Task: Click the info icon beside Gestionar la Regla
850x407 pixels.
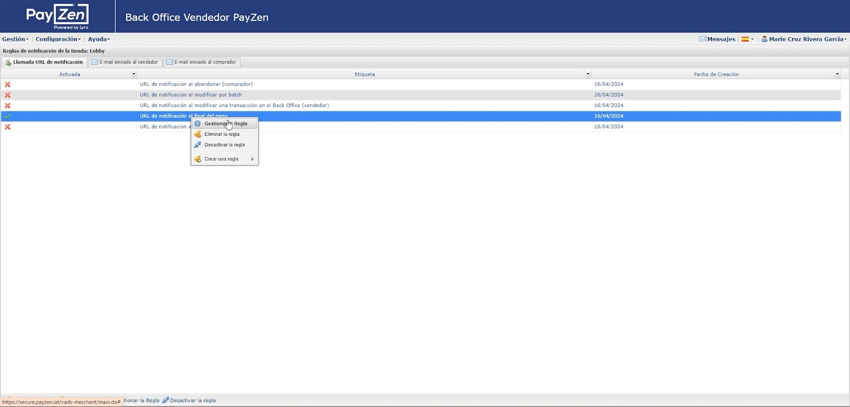Action: click(x=198, y=124)
